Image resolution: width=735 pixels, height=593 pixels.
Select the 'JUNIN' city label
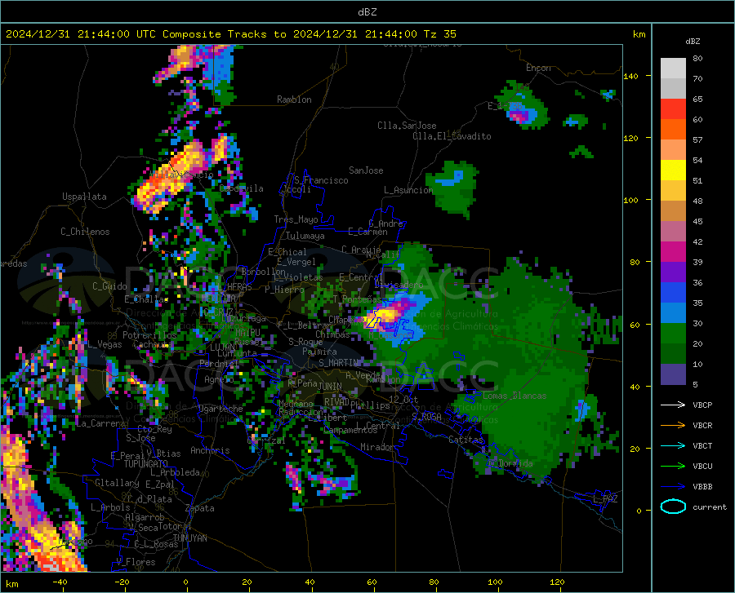coord(330,386)
